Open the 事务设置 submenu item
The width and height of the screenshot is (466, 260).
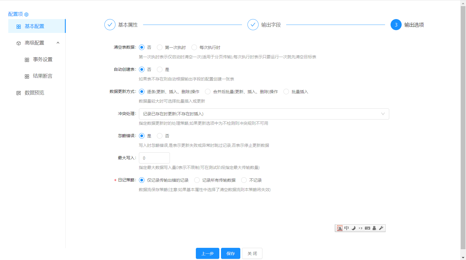click(43, 59)
